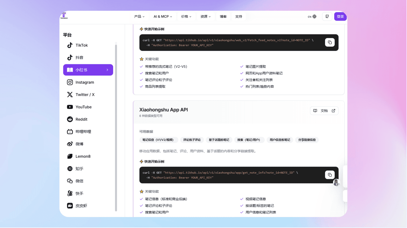Go to the 博客 blog page
This screenshot has height=228, width=407.
(x=223, y=16)
